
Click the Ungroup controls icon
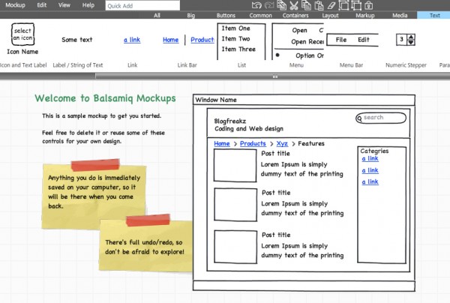(356, 5)
